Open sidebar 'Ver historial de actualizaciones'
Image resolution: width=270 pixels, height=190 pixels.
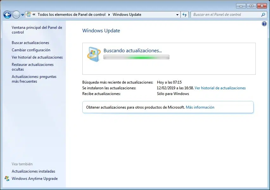pyautogui.click(x=37, y=57)
